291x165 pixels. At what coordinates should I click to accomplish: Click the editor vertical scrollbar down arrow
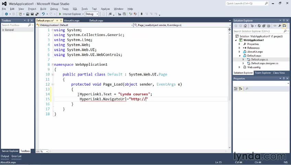[x=230, y=147]
